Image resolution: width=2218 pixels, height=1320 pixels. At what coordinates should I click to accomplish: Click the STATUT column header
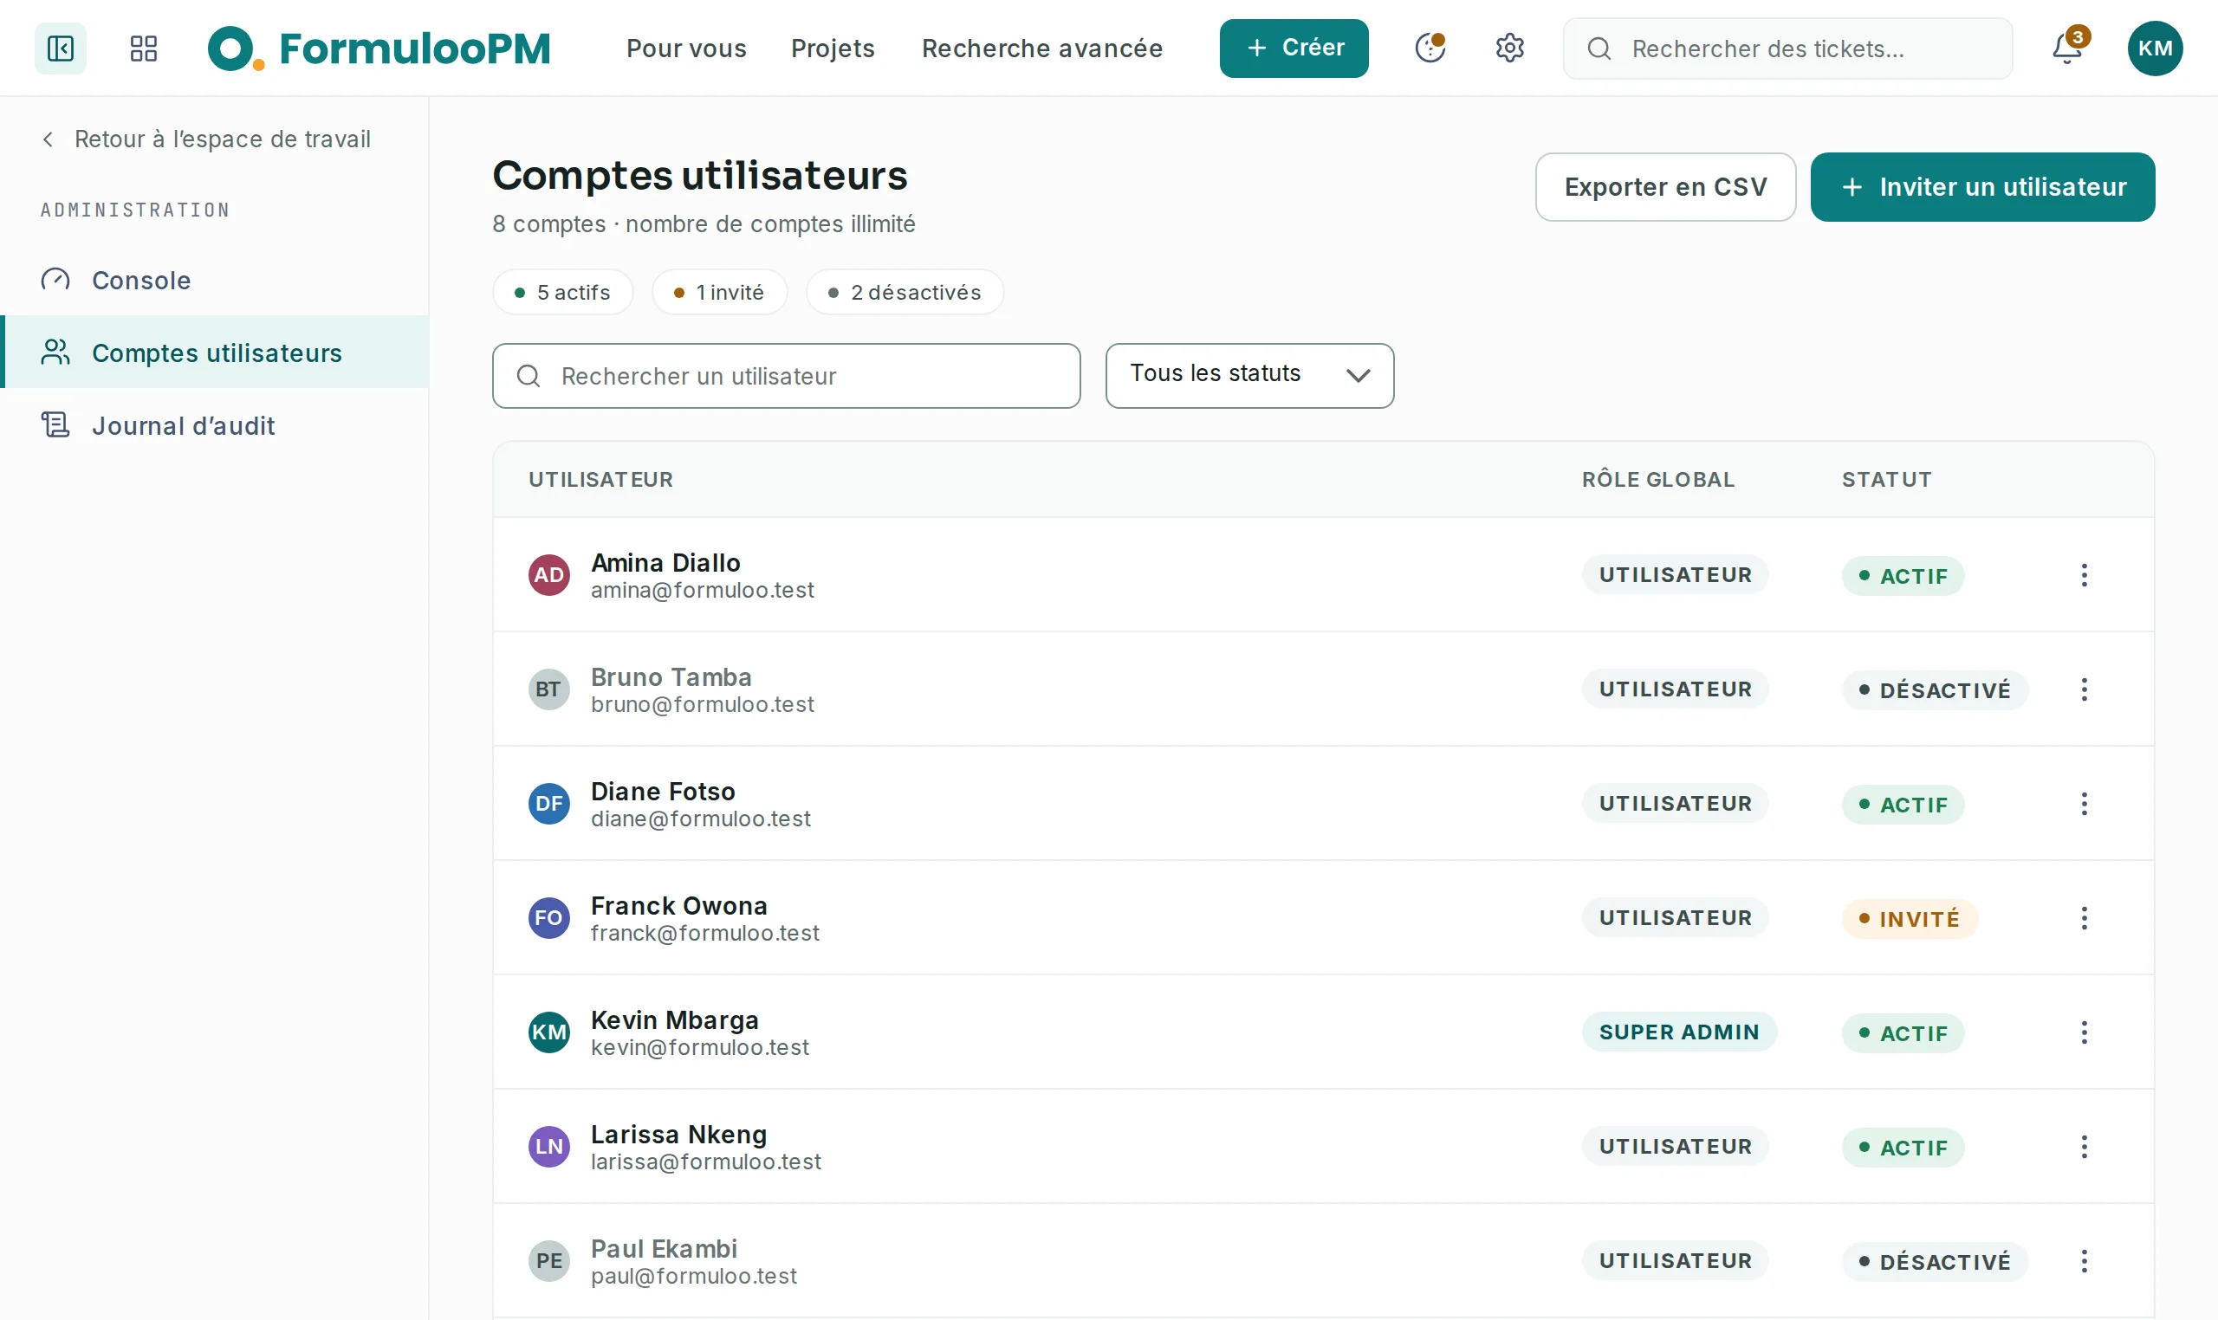point(1886,480)
